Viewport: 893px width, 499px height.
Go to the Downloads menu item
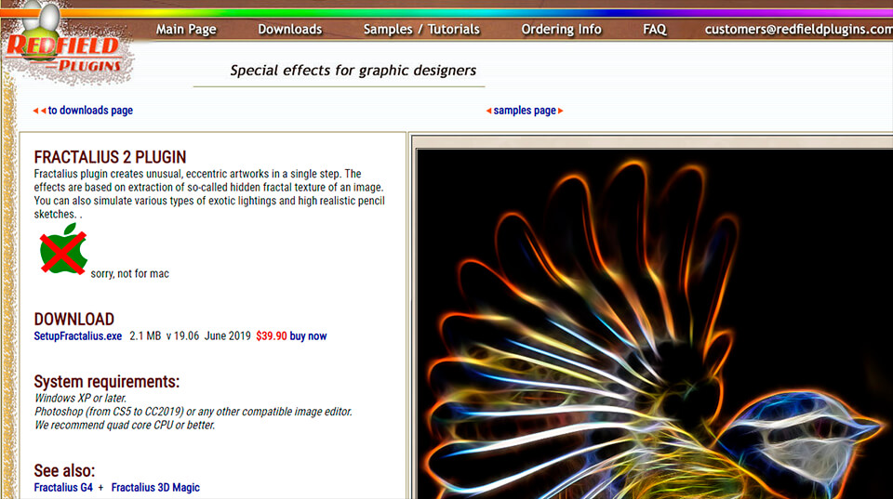(x=290, y=30)
